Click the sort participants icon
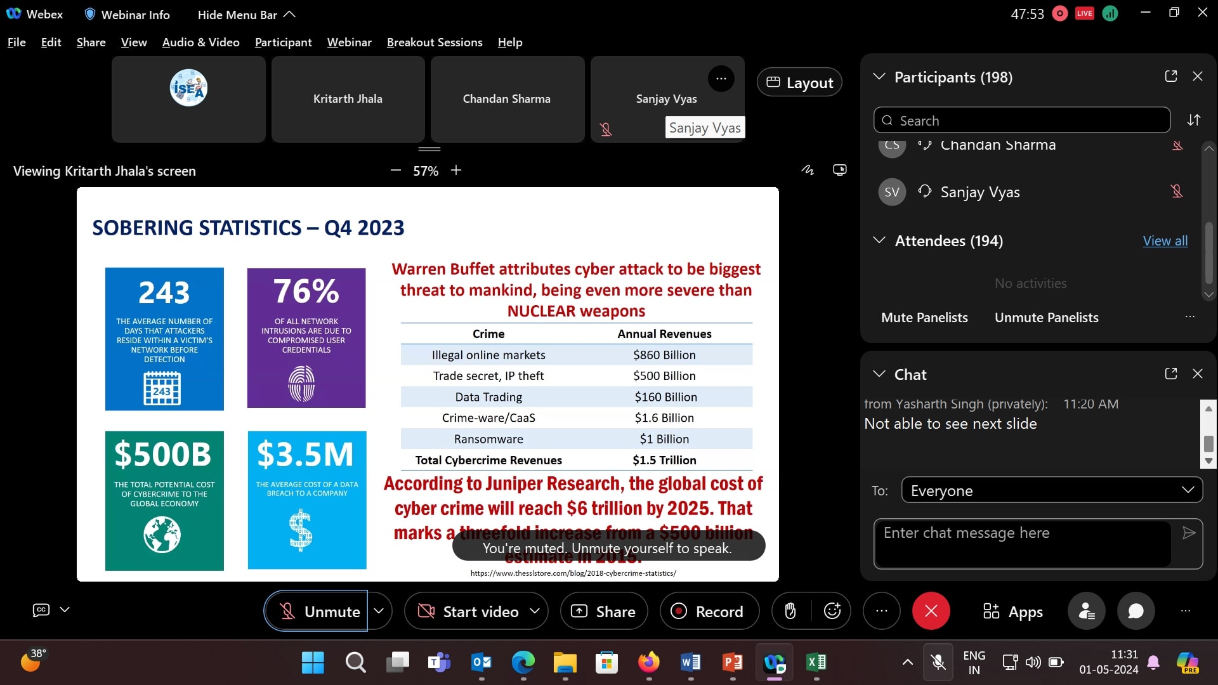Image resolution: width=1218 pixels, height=685 pixels. point(1194,120)
